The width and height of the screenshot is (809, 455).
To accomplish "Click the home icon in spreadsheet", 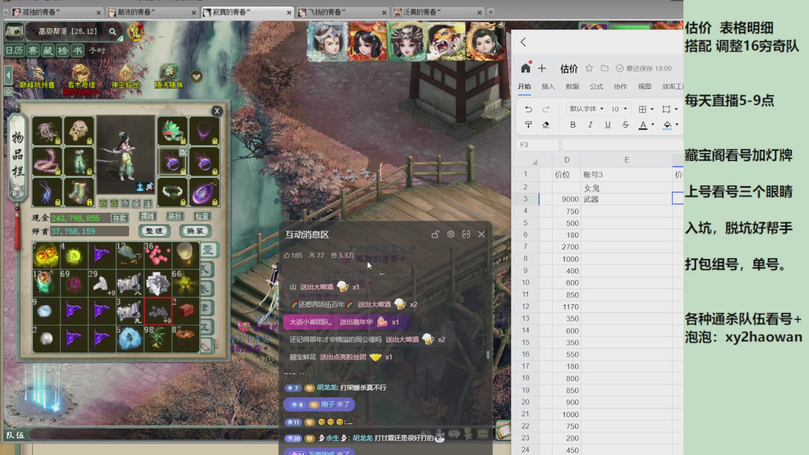I will click(x=525, y=68).
